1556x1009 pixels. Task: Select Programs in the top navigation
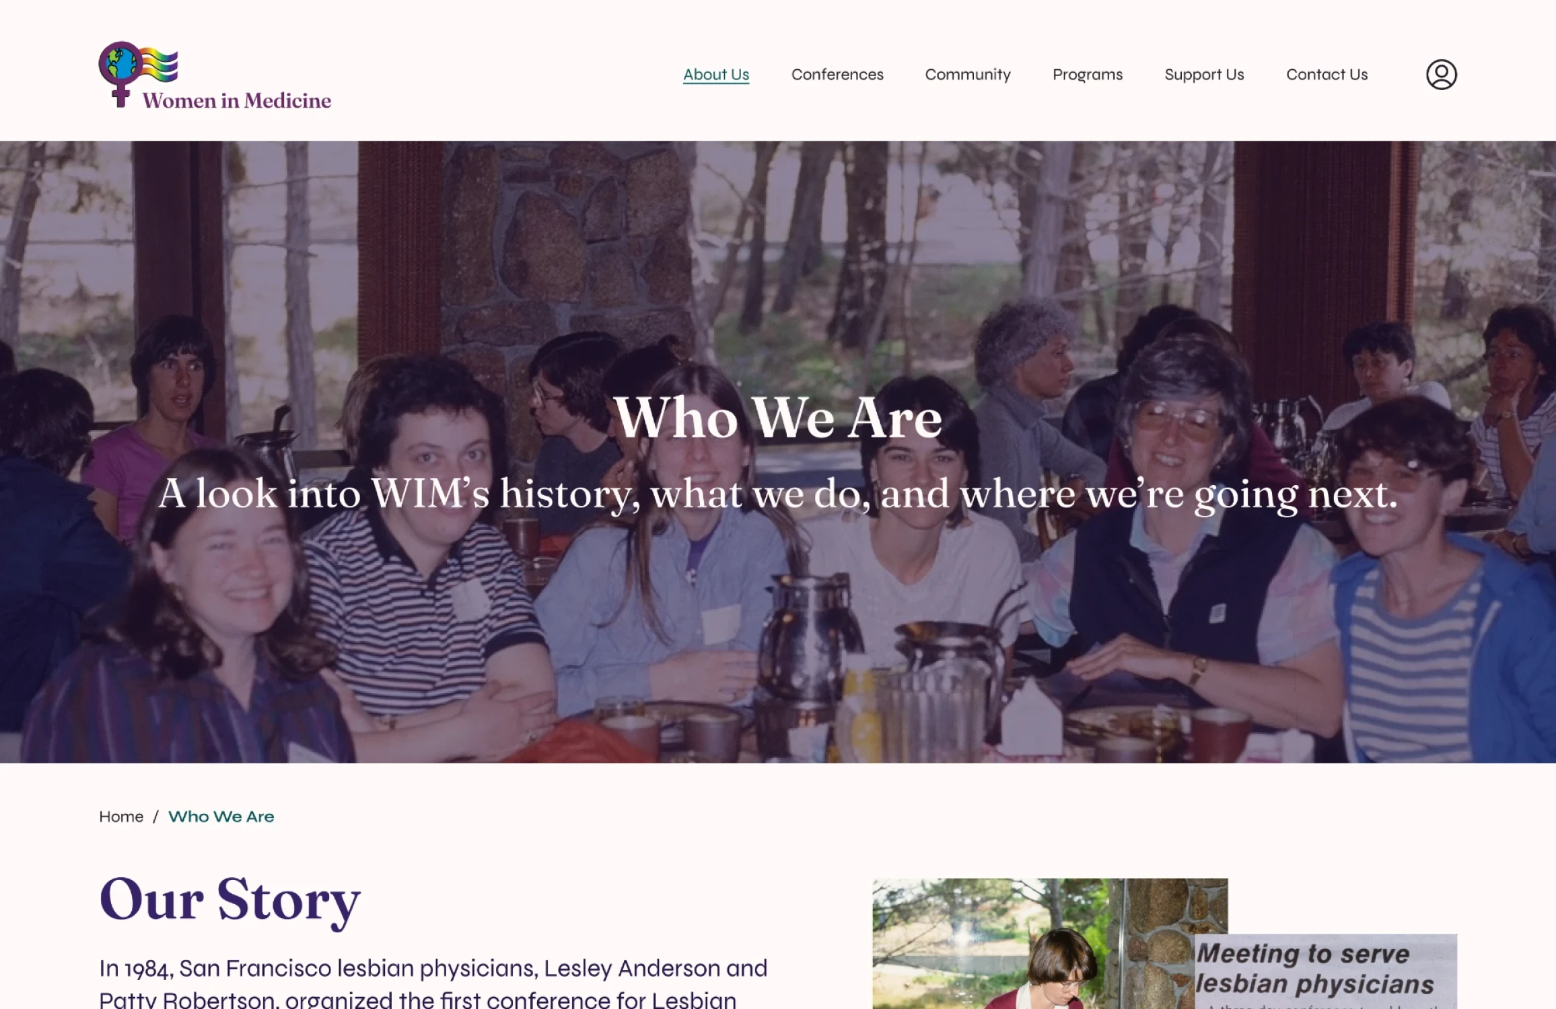(x=1088, y=75)
